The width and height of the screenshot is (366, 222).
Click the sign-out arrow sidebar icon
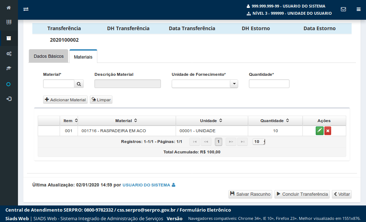(x=9, y=99)
